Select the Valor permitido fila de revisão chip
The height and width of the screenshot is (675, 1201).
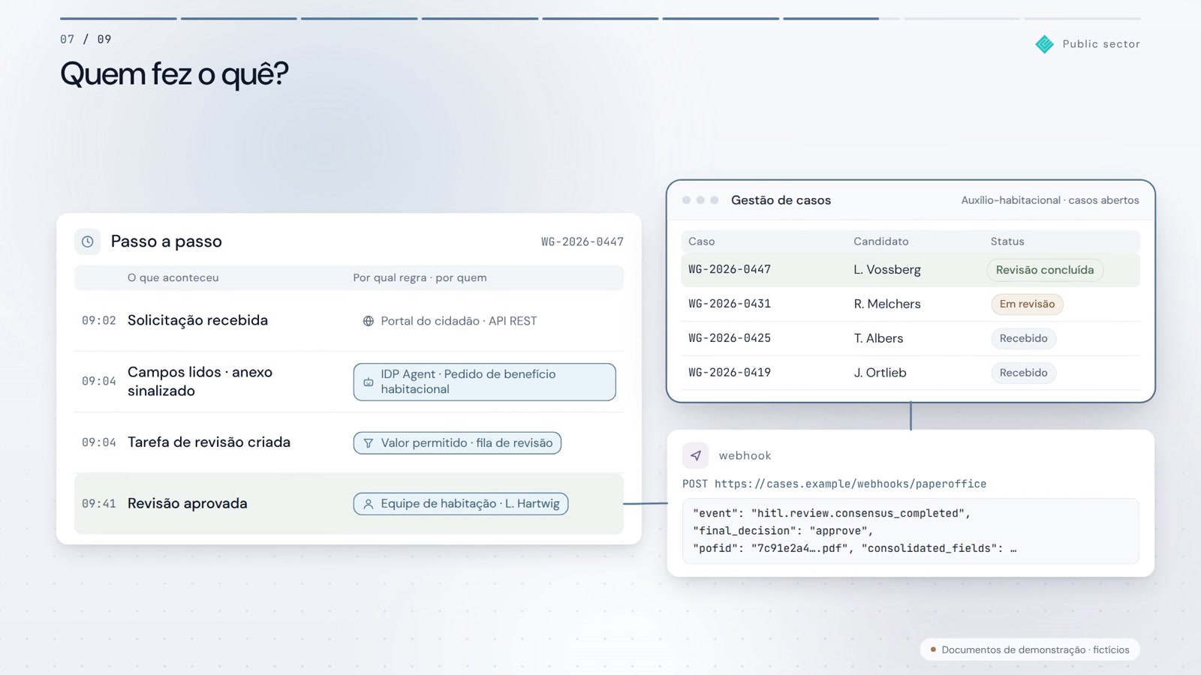(457, 443)
